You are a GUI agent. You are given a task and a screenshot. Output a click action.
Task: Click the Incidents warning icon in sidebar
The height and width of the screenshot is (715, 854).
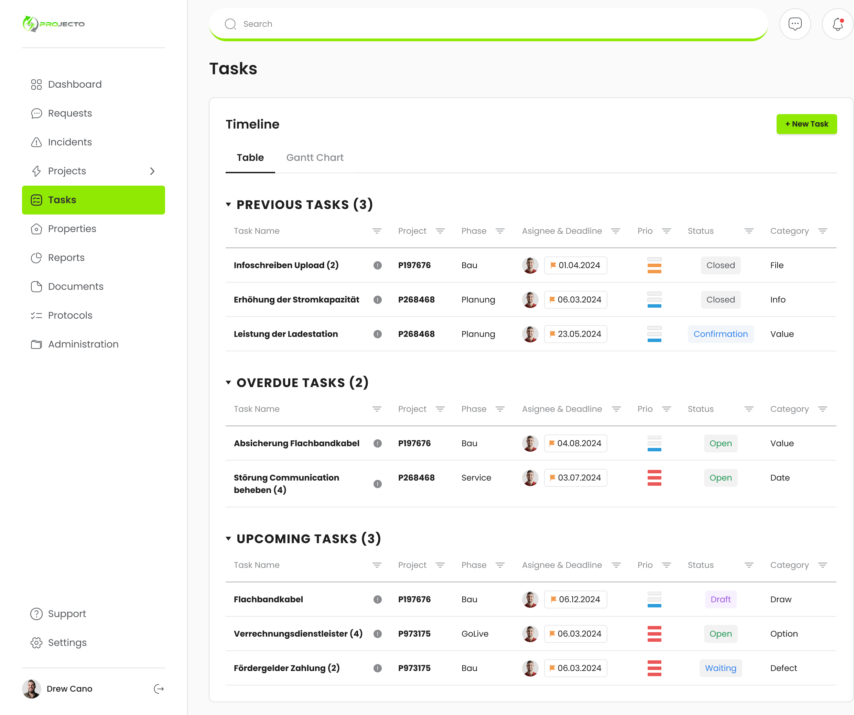point(36,142)
